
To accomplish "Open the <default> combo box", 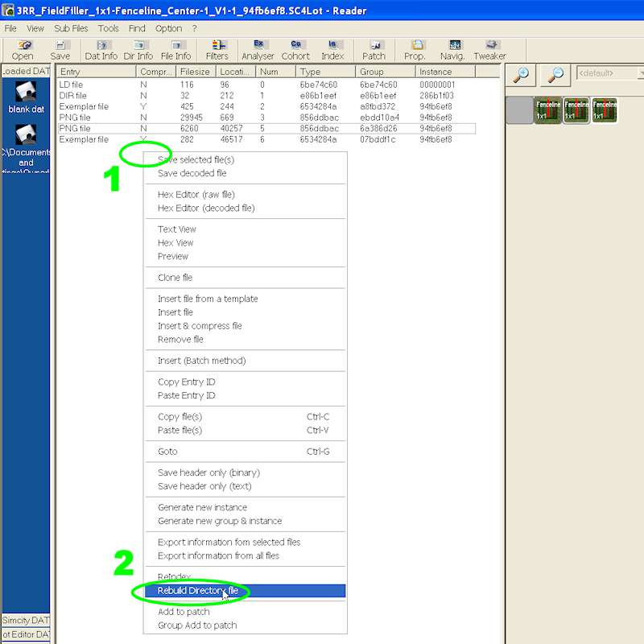I will pyautogui.click(x=609, y=73).
